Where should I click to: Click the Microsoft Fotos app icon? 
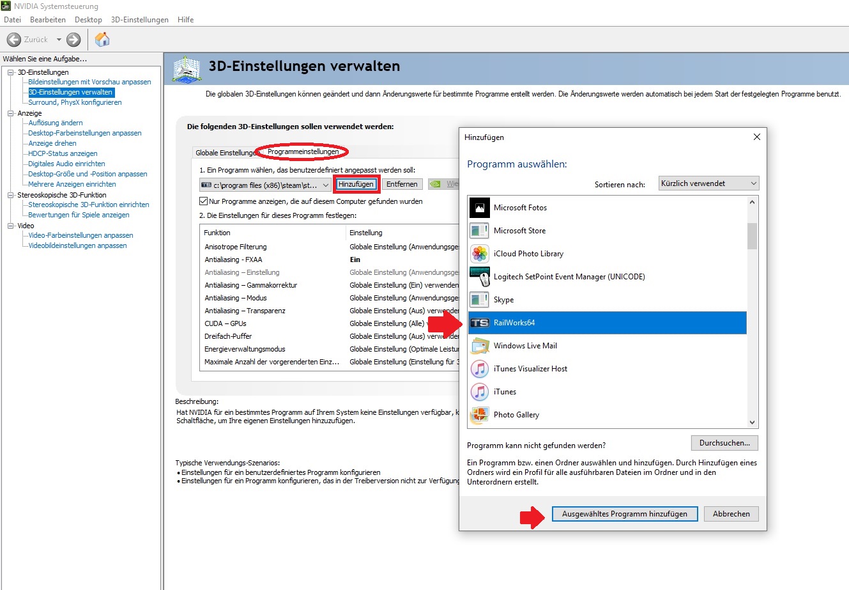(x=479, y=208)
